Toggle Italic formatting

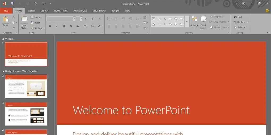tap(57, 26)
